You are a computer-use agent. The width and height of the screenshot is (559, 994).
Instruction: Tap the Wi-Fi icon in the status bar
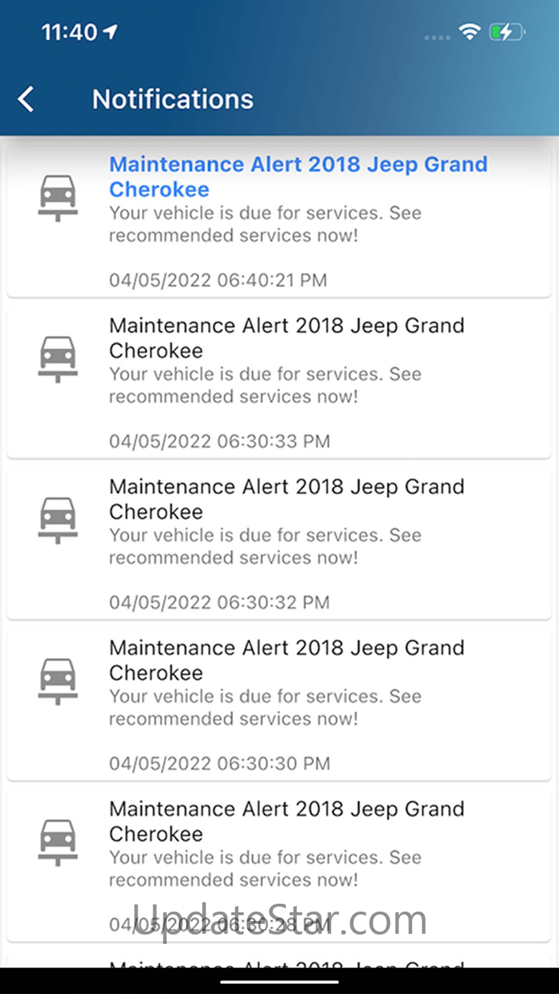pyautogui.click(x=469, y=32)
